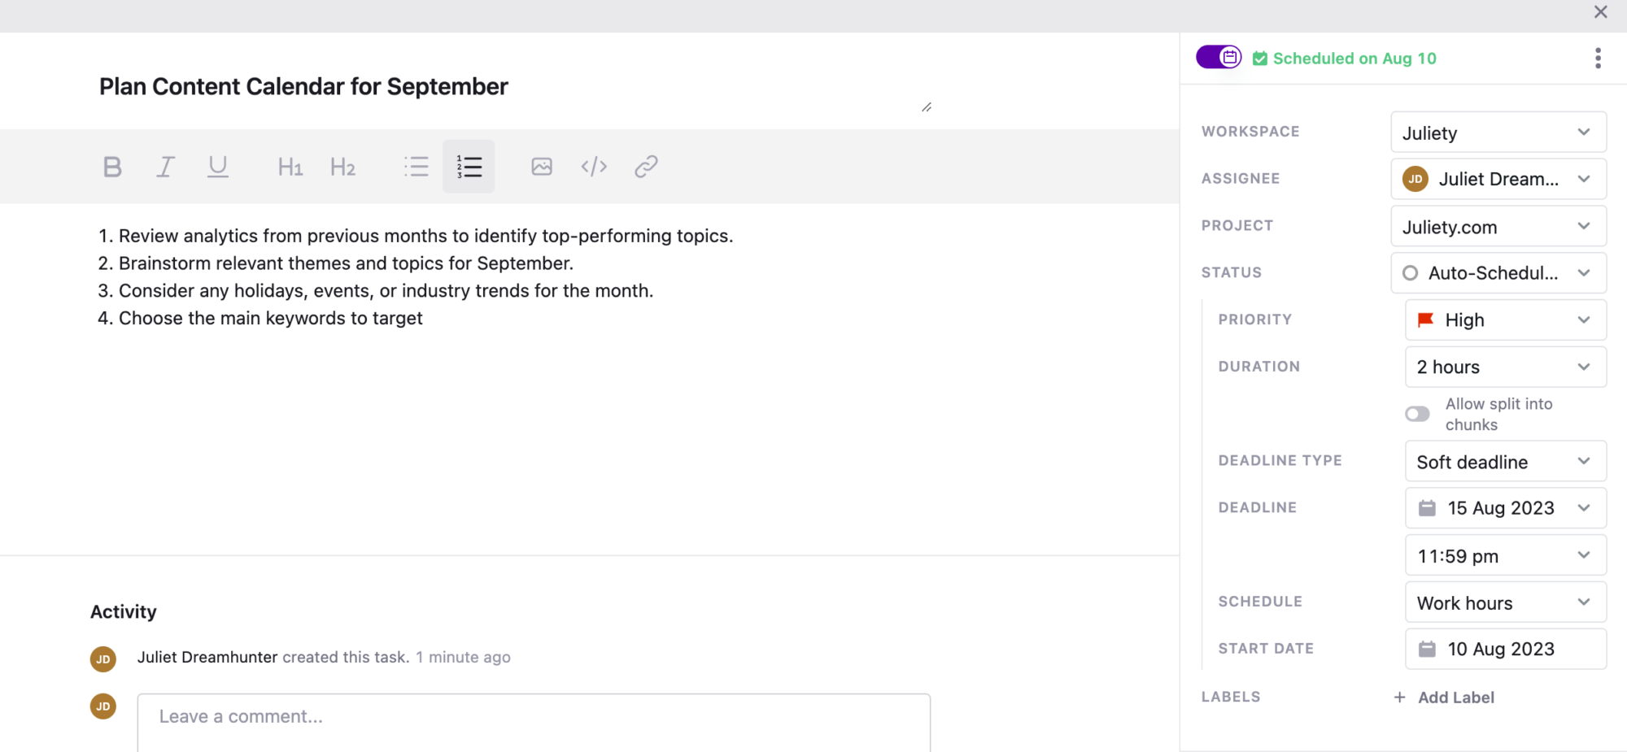Insert a code block

(x=593, y=167)
